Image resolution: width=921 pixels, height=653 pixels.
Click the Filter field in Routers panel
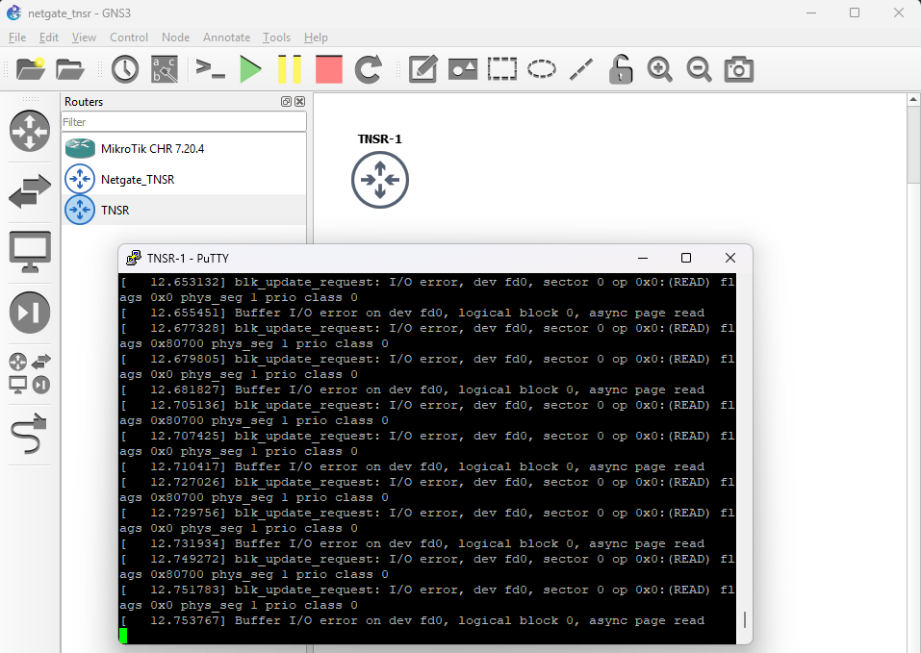point(184,122)
